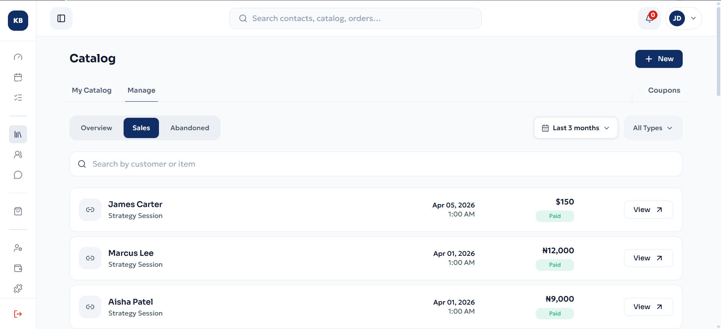Open the shopping bag icon in sidebar
Screen dimensions: 721x329
point(18,211)
